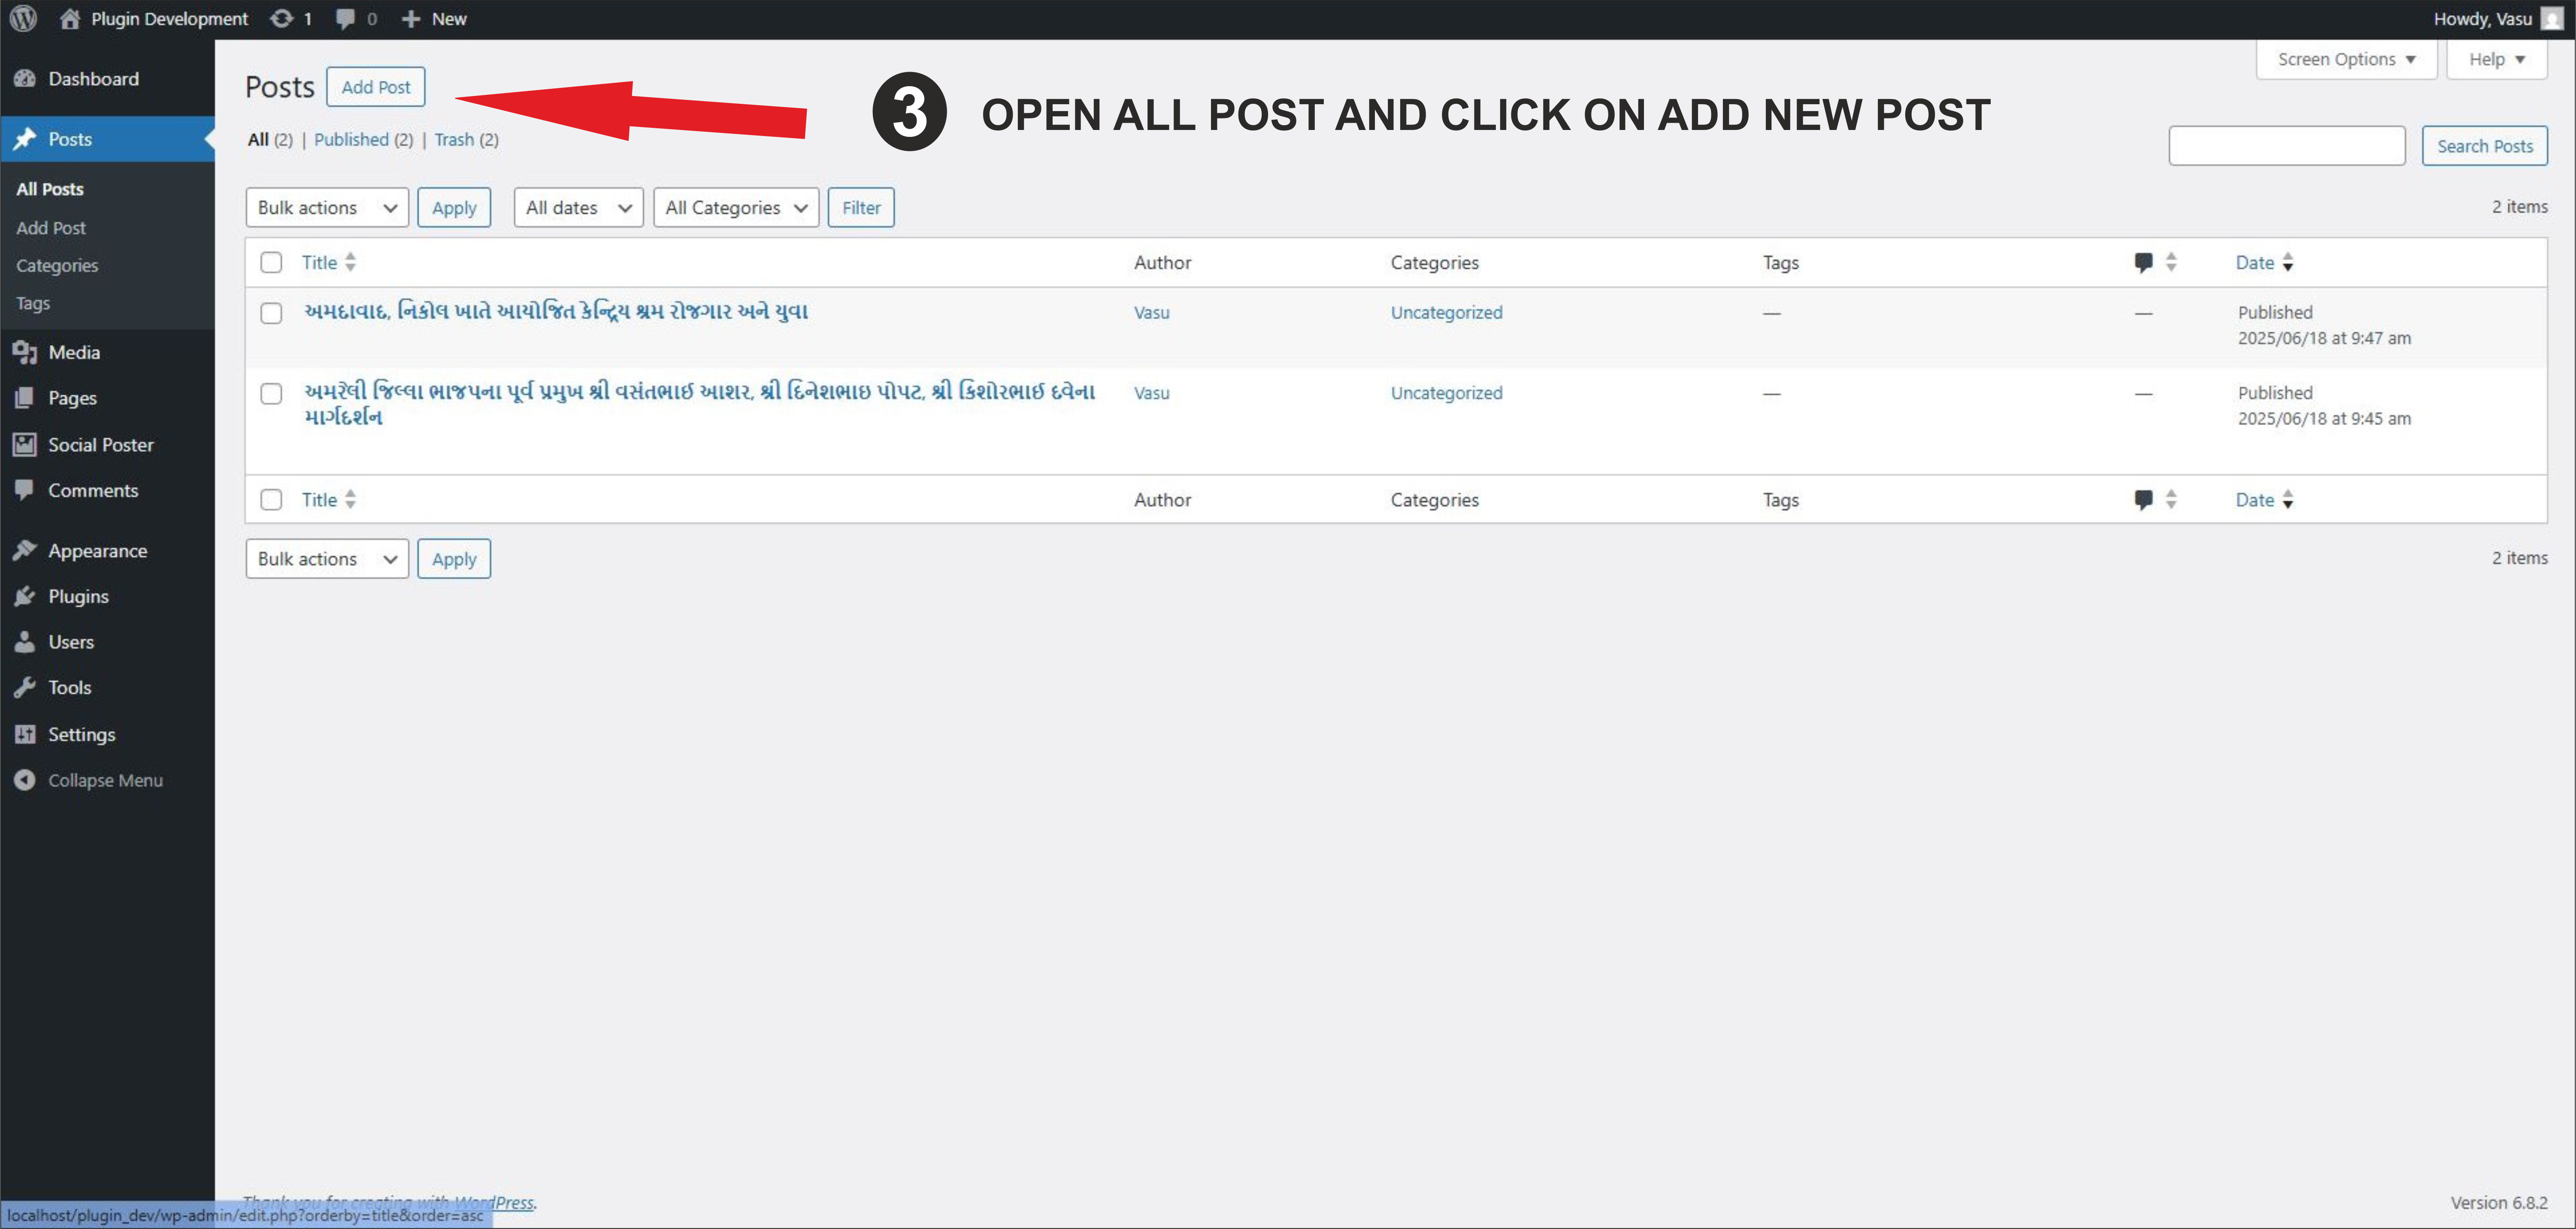Image resolution: width=2576 pixels, height=1229 pixels.
Task: Click the bottom Apply button
Action: pyautogui.click(x=454, y=558)
